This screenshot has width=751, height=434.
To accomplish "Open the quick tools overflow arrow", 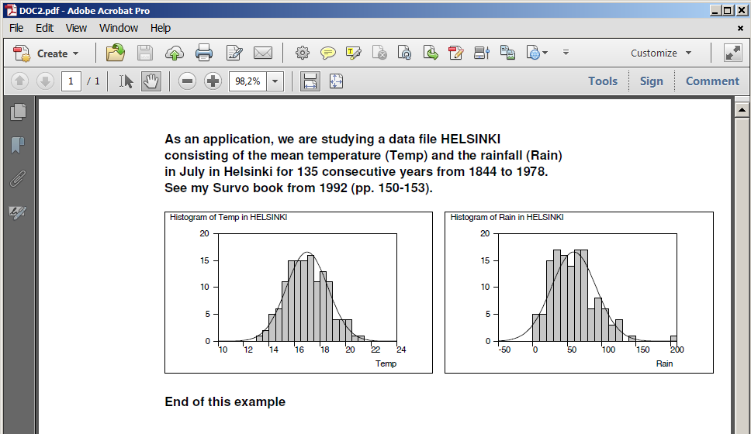I will [x=566, y=52].
